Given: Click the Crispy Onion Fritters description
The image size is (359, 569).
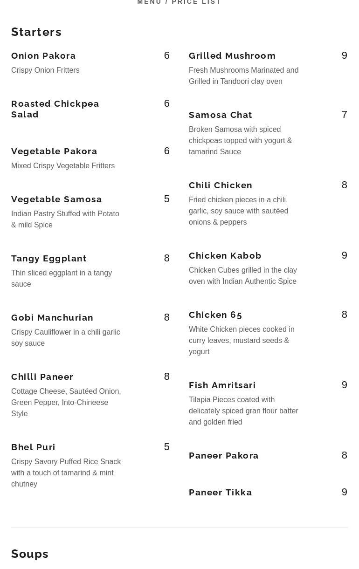Looking at the screenshot, I should click(45, 70).
